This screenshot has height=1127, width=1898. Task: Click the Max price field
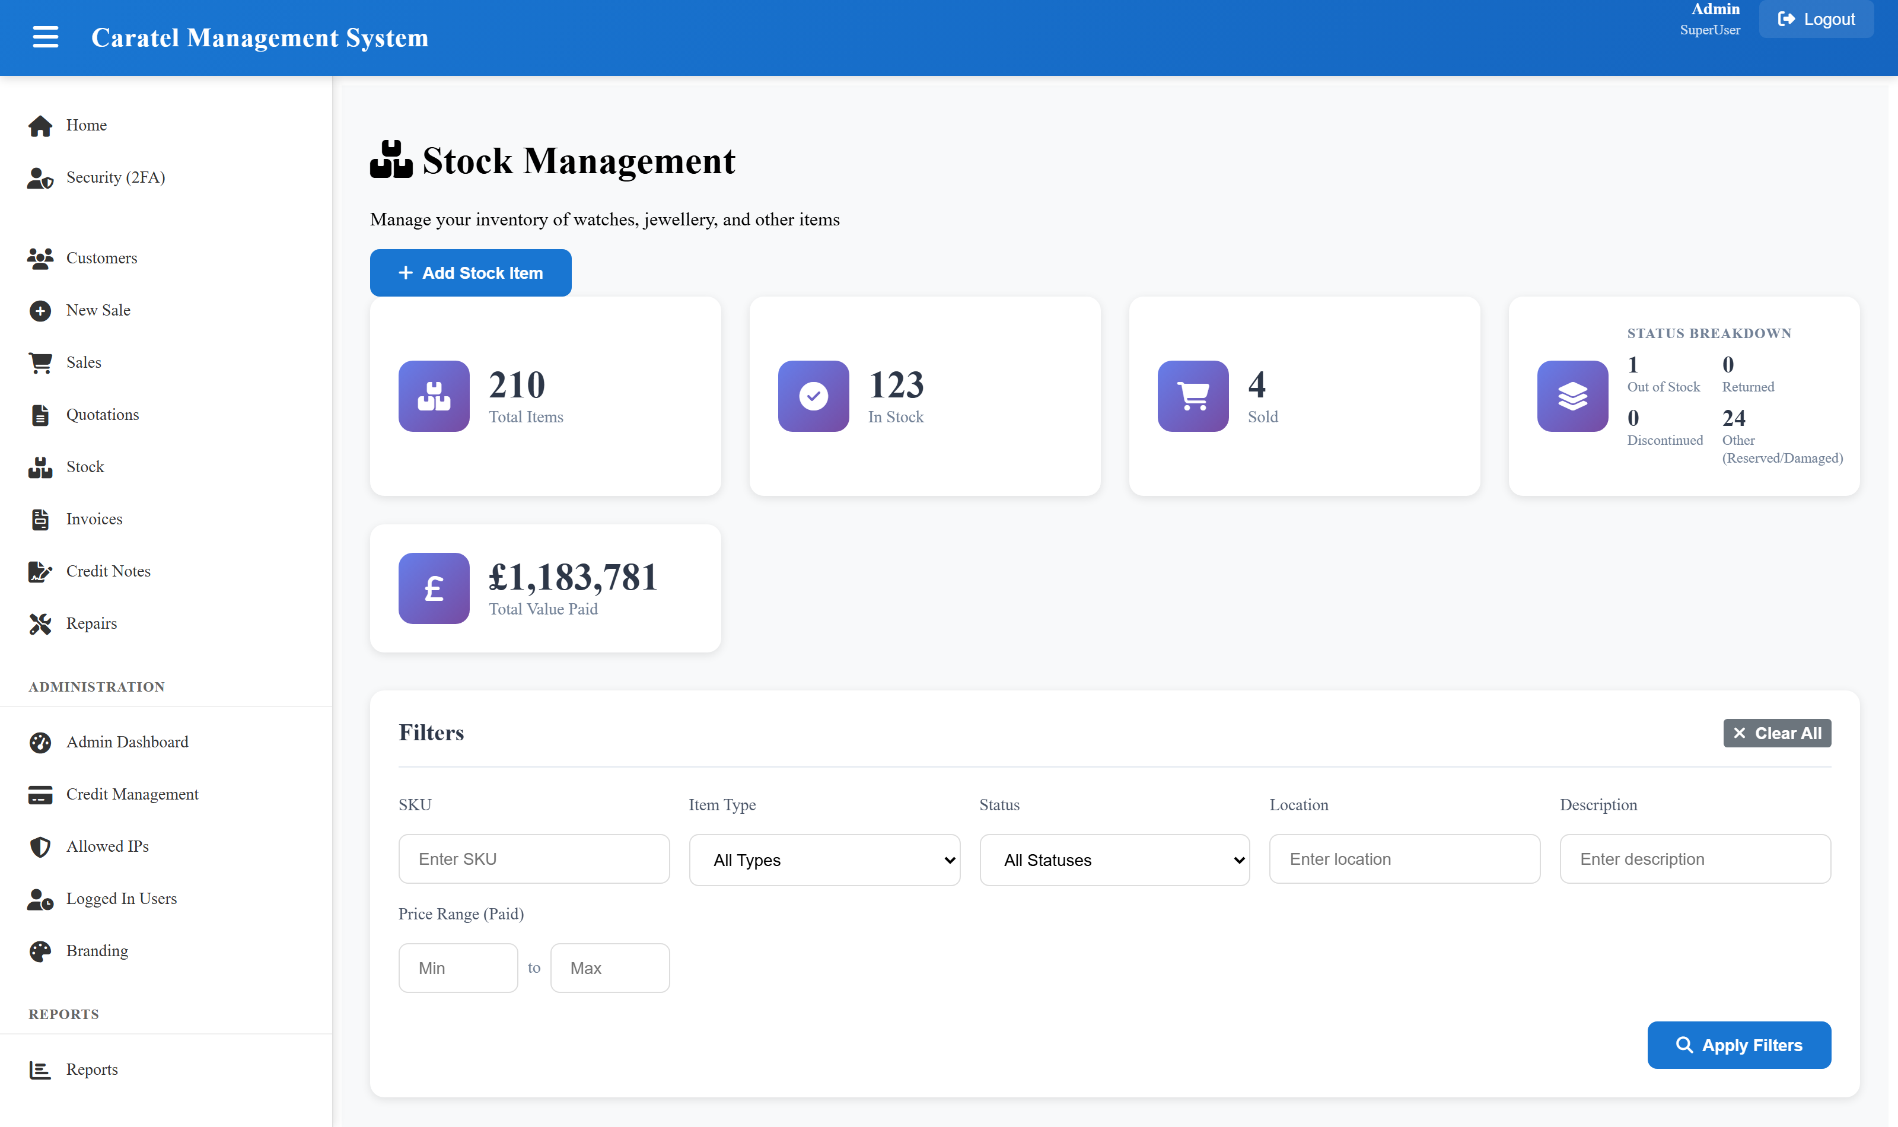tap(610, 968)
